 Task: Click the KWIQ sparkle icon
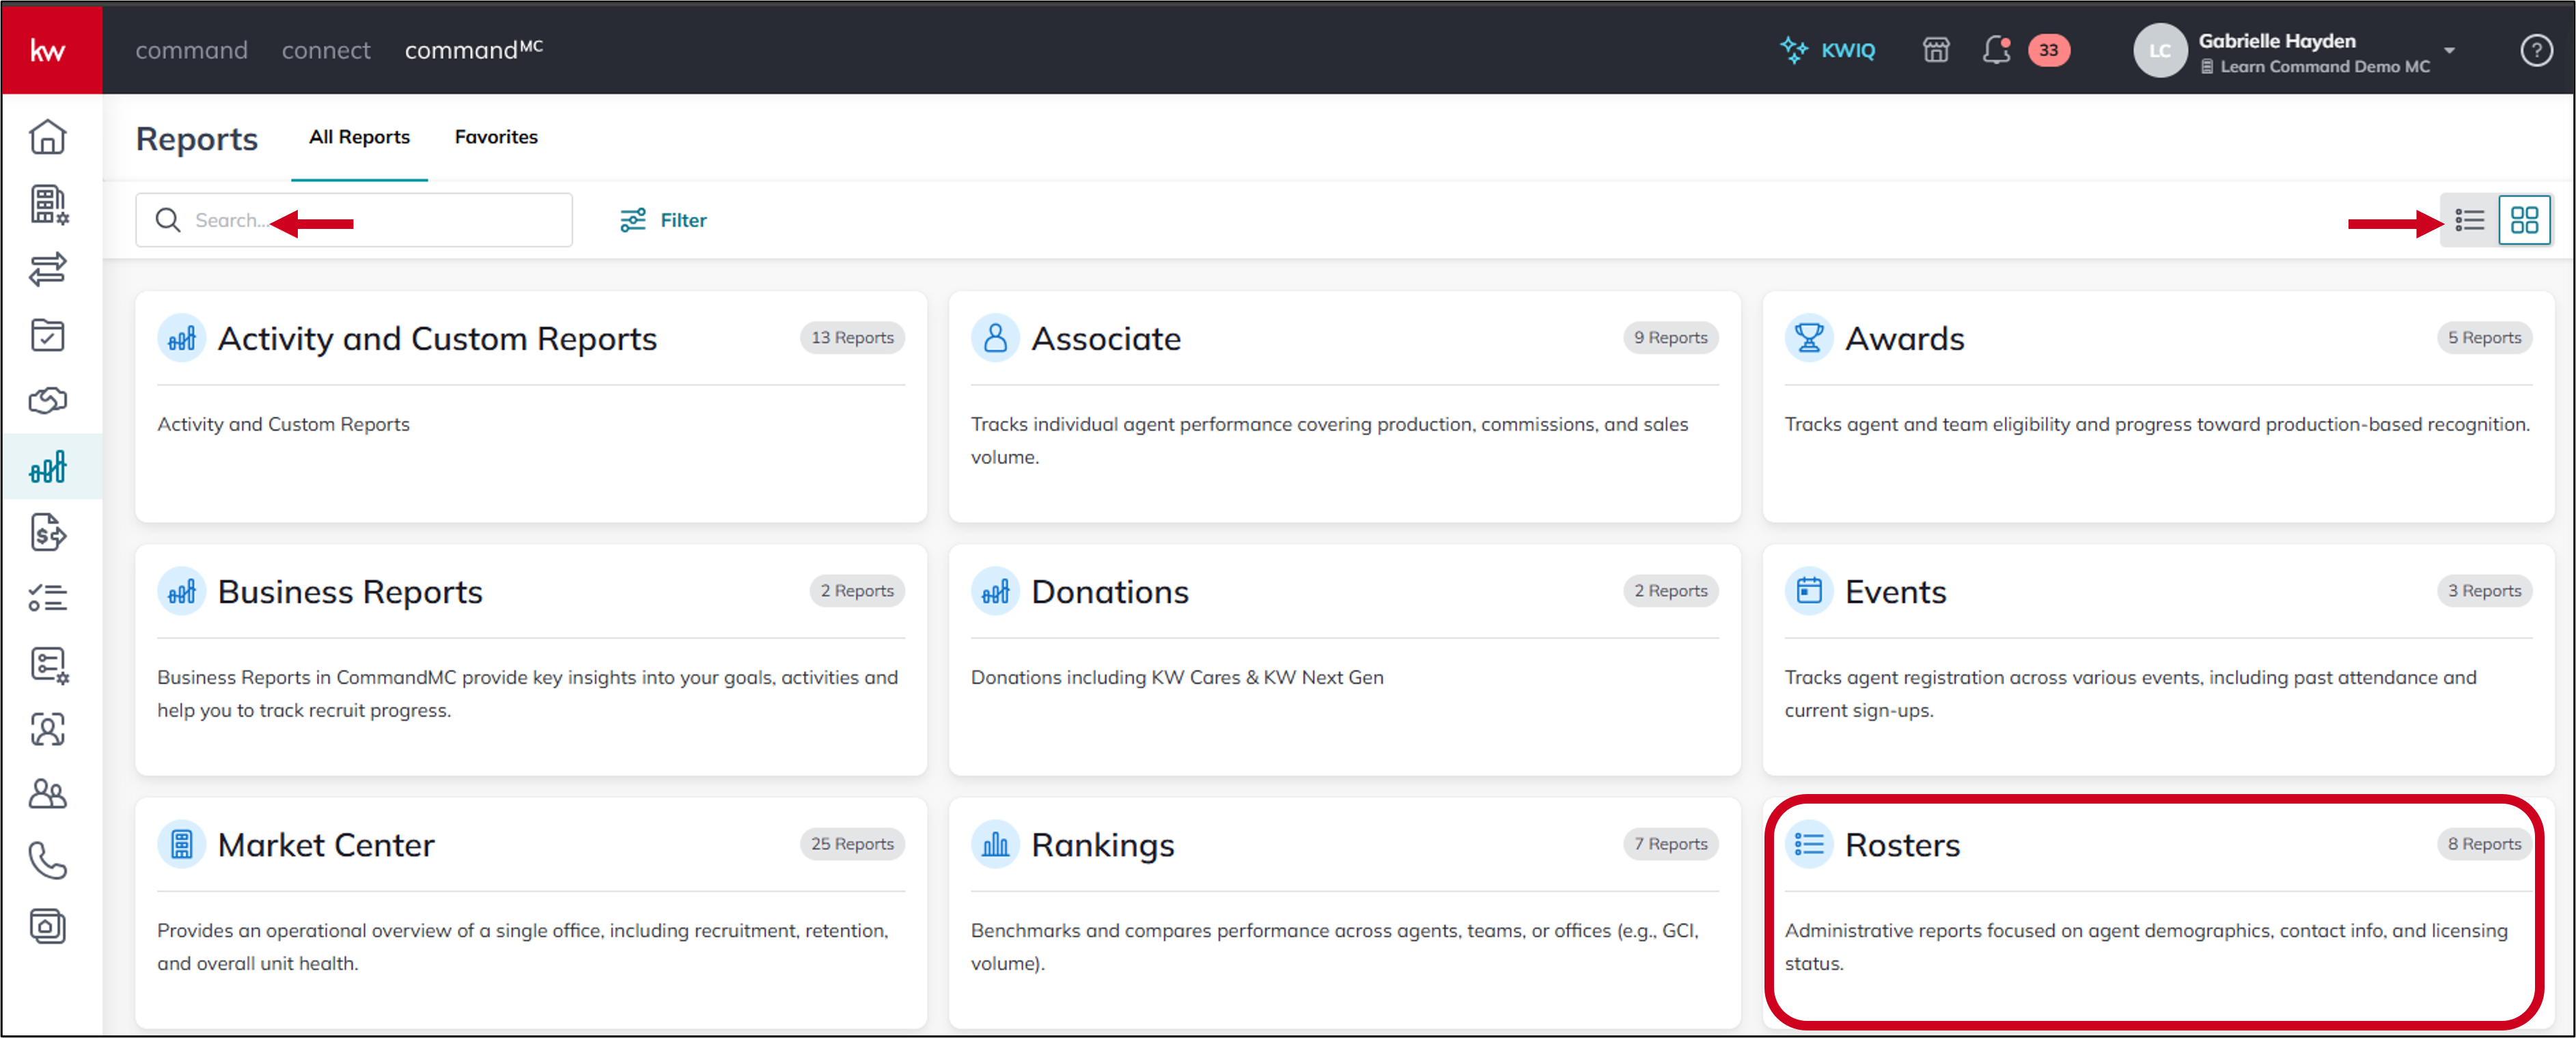point(1794,50)
